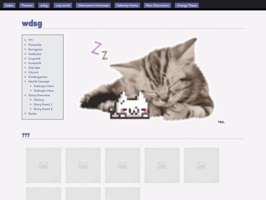Jump to Kindergarten section
This screenshot has height=200, width=266.
click(37, 77)
